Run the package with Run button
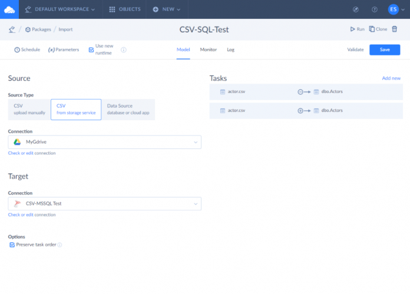This screenshot has height=294, width=410. [x=357, y=29]
